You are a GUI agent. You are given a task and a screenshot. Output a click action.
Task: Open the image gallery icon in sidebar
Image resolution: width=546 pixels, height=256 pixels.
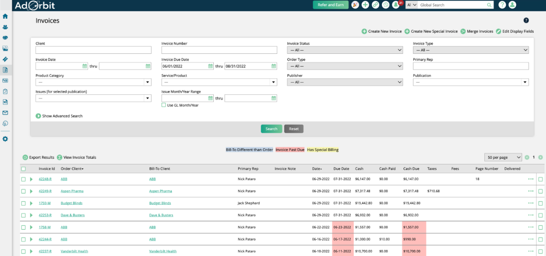click(5, 48)
